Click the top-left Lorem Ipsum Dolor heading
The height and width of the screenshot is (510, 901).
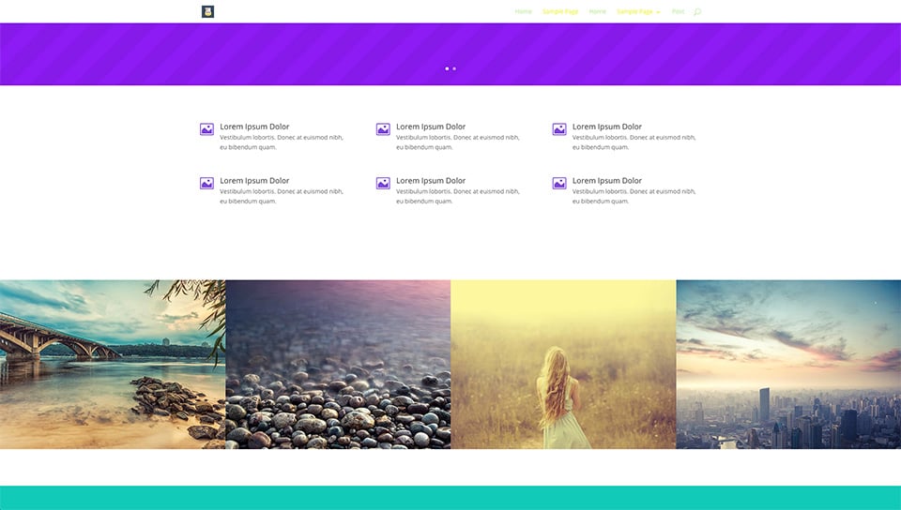coord(254,127)
